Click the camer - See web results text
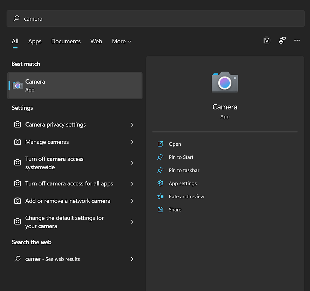The height and width of the screenshot is (291, 310). (52, 259)
